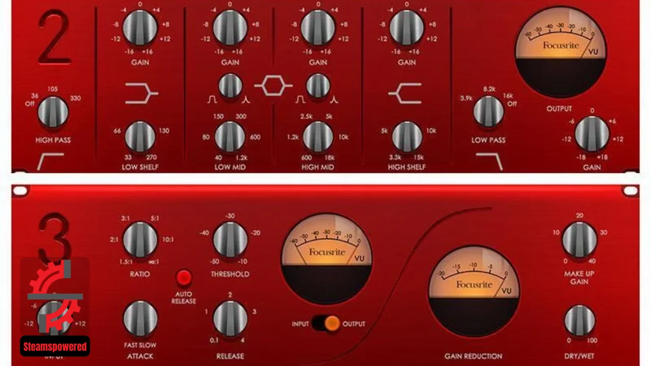Click the "LOW SHELF" label
The height and width of the screenshot is (366, 651).
tap(140, 167)
